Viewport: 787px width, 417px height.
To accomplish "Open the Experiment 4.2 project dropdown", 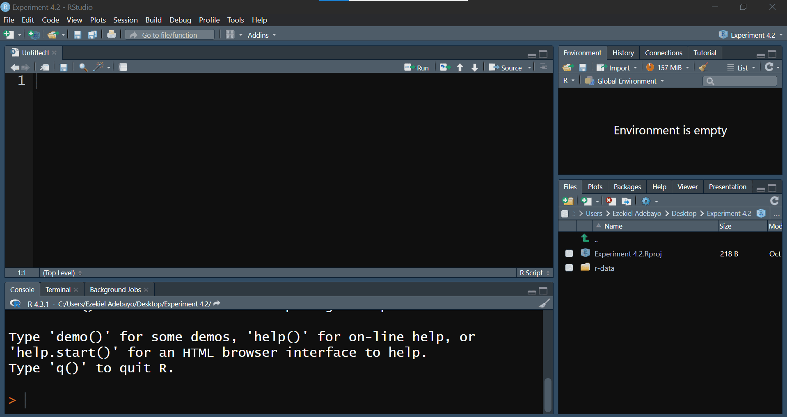I will click(x=750, y=35).
